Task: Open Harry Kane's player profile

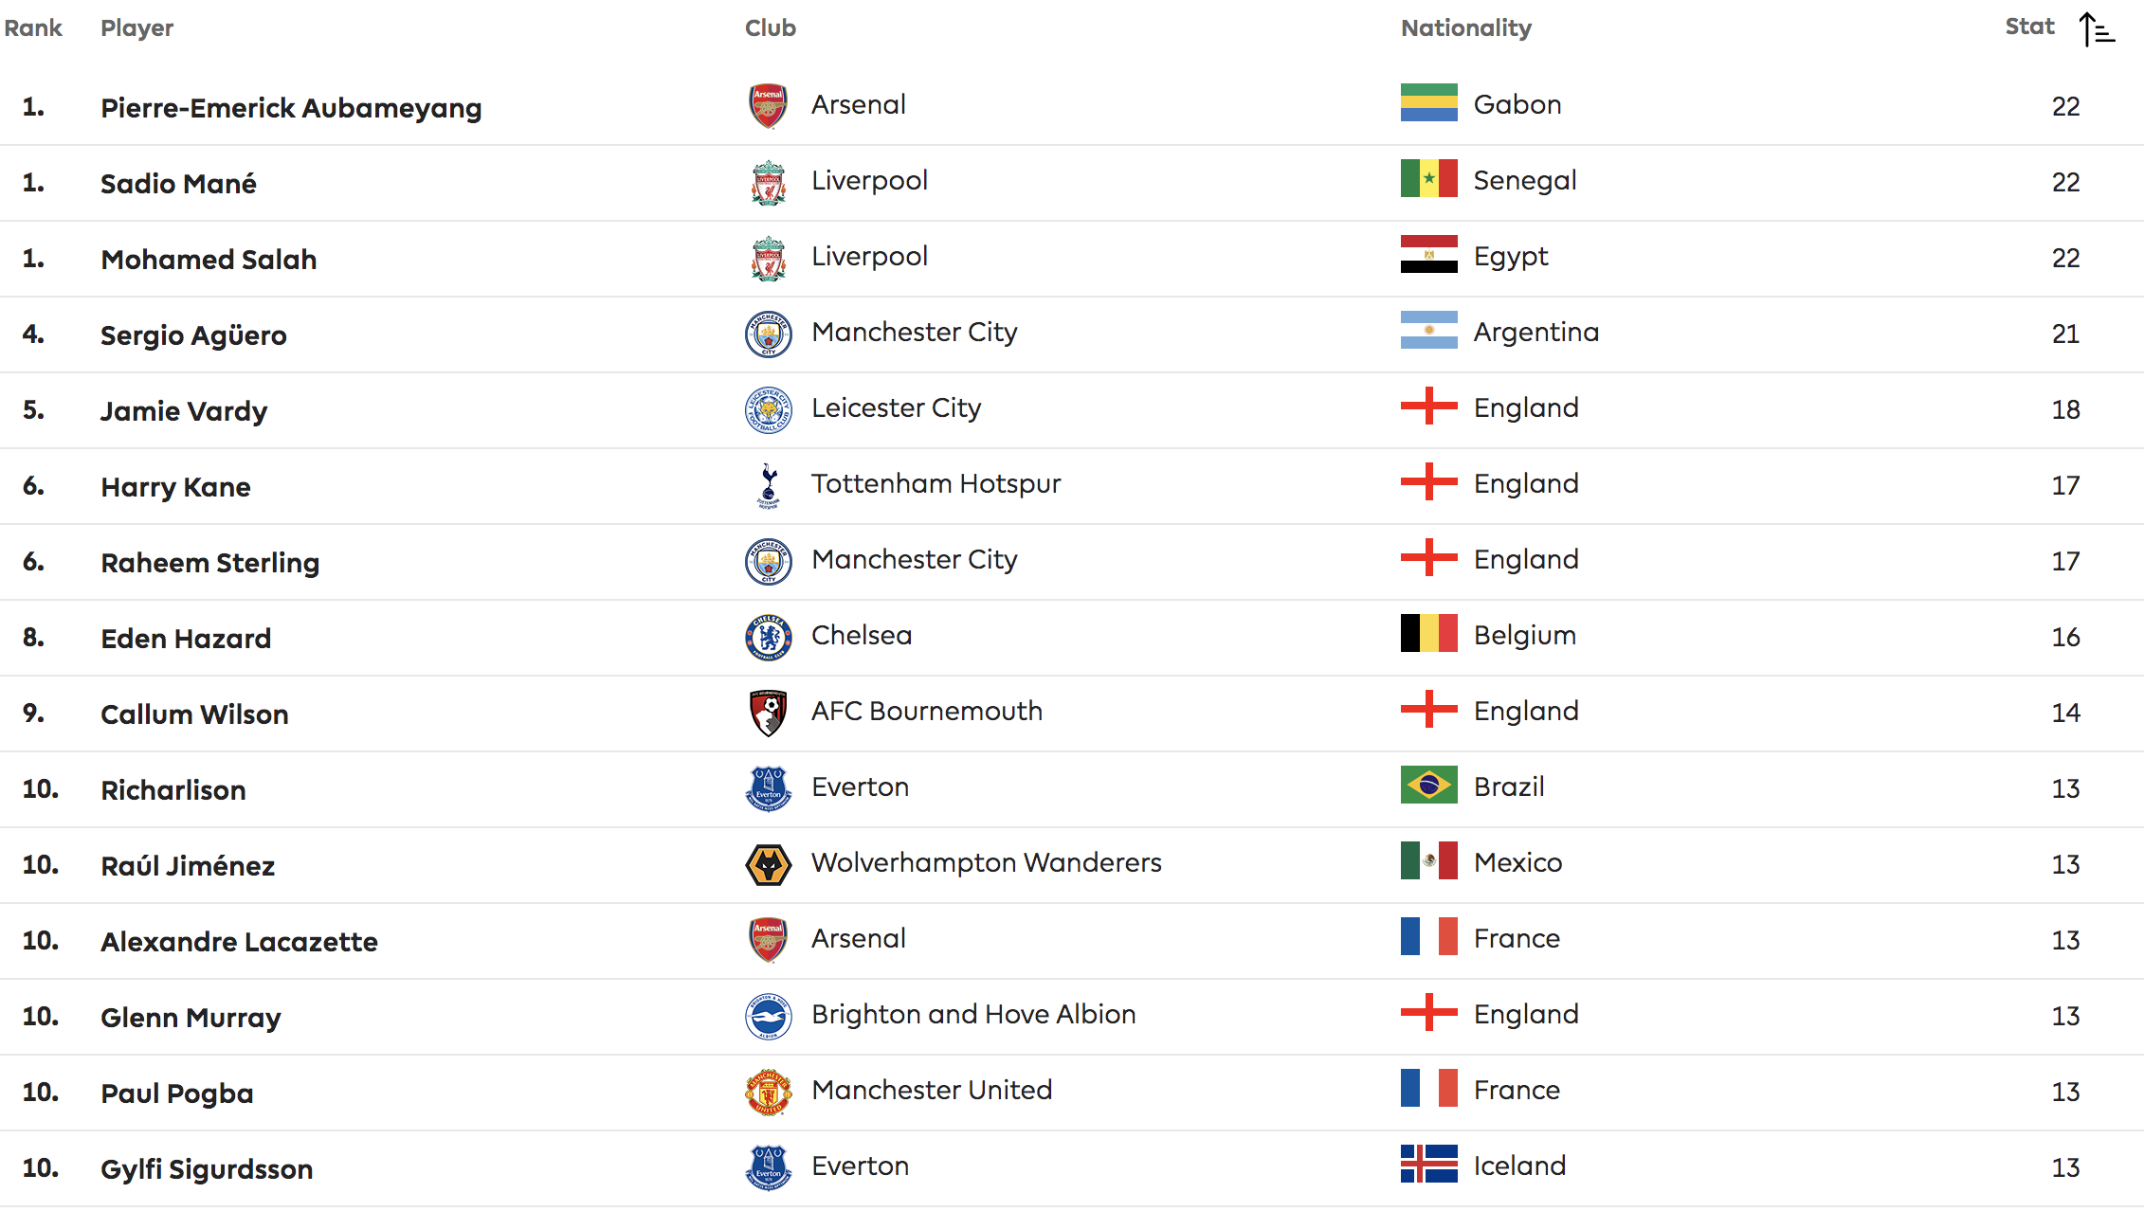Action: 175,487
